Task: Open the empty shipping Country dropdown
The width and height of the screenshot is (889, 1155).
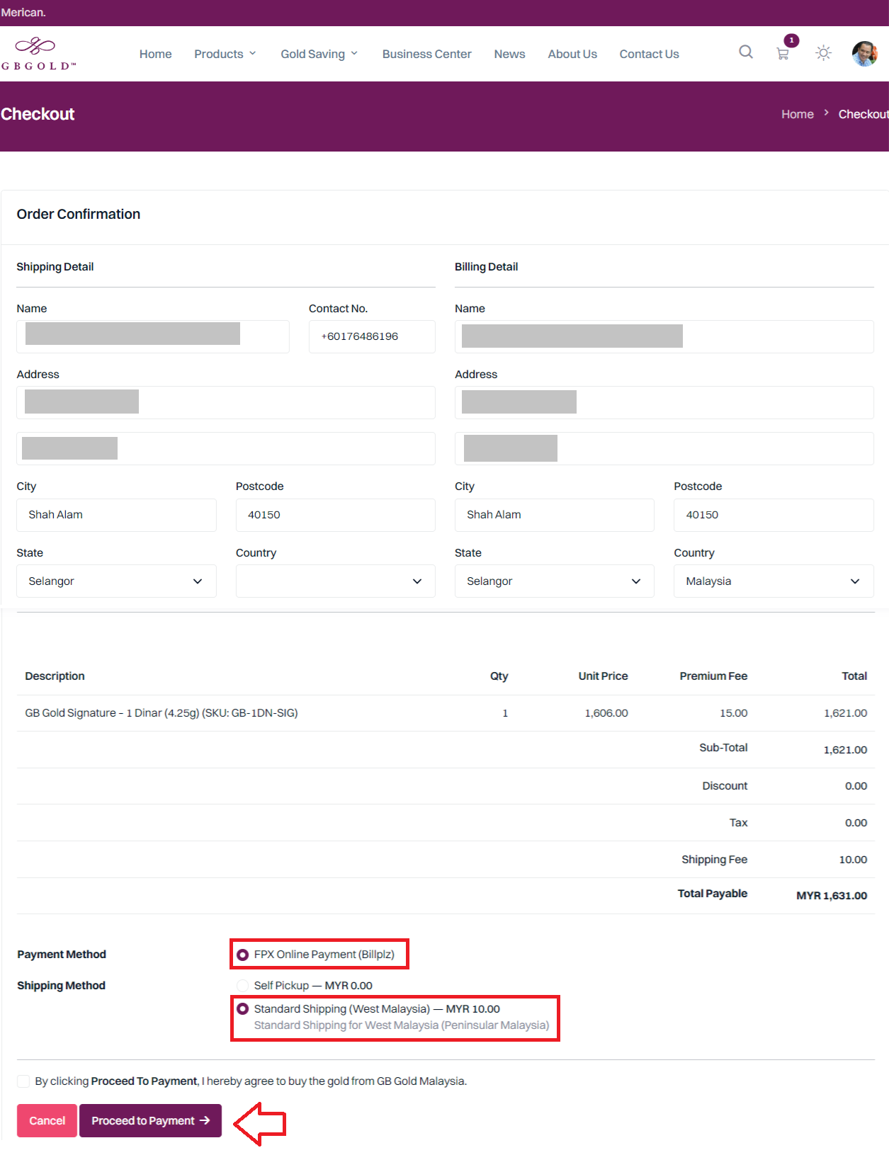Action: coord(335,581)
